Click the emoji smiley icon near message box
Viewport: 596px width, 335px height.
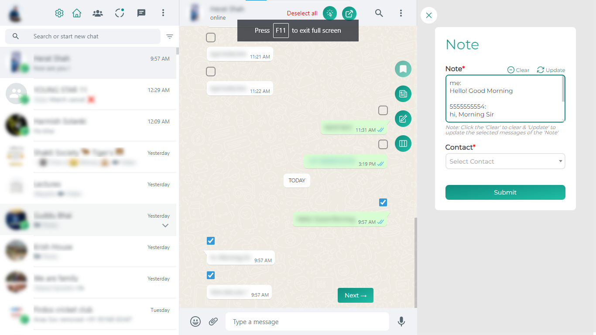pos(195,321)
